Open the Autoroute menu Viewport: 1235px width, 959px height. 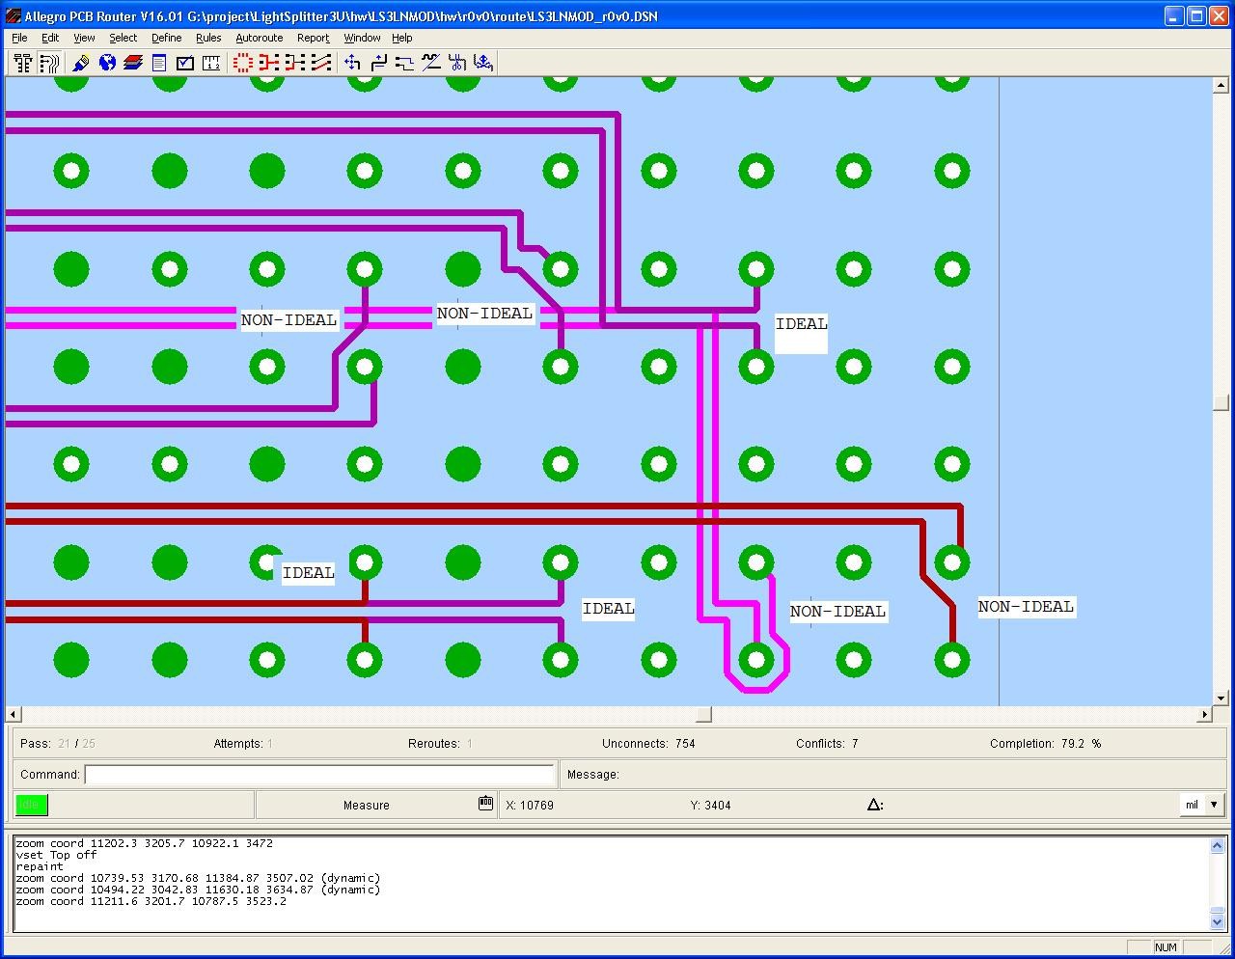pos(259,38)
